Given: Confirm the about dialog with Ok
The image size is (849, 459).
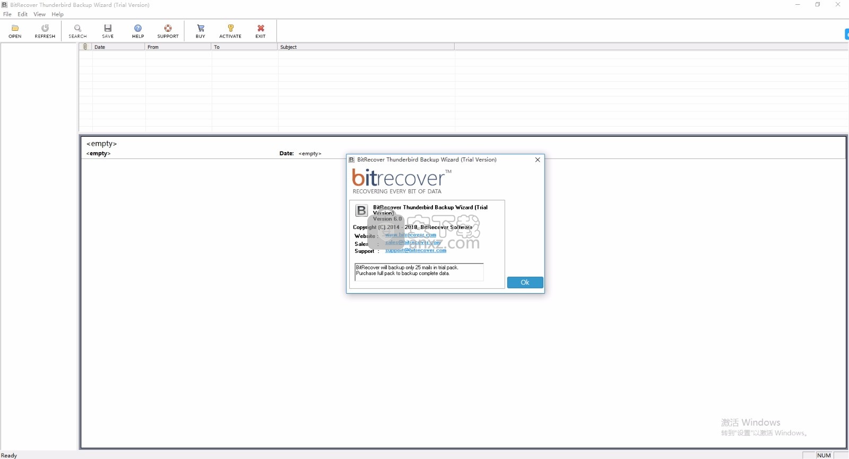Looking at the screenshot, I should point(525,283).
